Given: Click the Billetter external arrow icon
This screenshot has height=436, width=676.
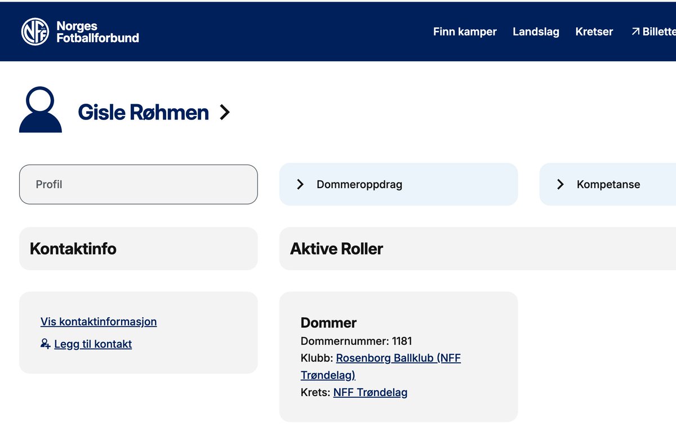Looking at the screenshot, I should [x=635, y=32].
